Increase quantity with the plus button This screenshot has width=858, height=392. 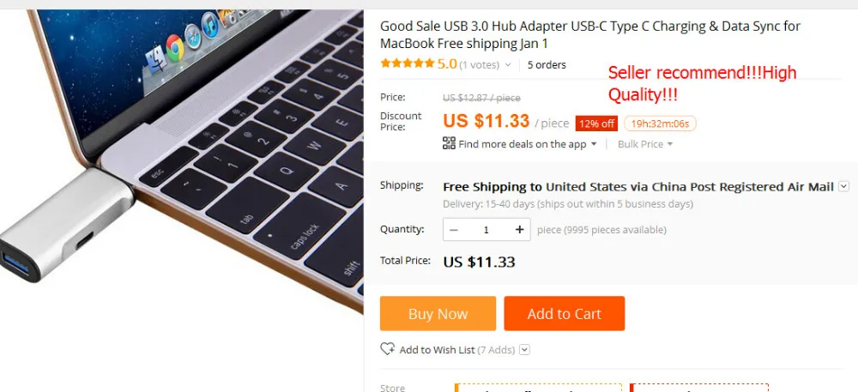519,230
